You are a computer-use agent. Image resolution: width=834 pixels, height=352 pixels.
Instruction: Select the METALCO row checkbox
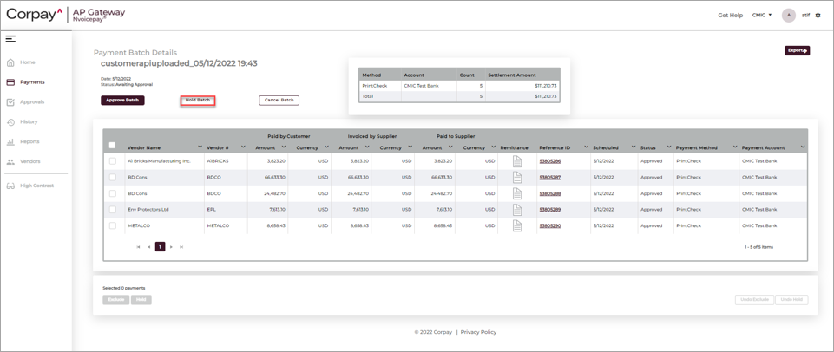(112, 225)
